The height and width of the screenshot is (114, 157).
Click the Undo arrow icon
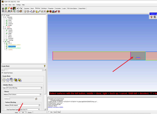tap(18, 8)
